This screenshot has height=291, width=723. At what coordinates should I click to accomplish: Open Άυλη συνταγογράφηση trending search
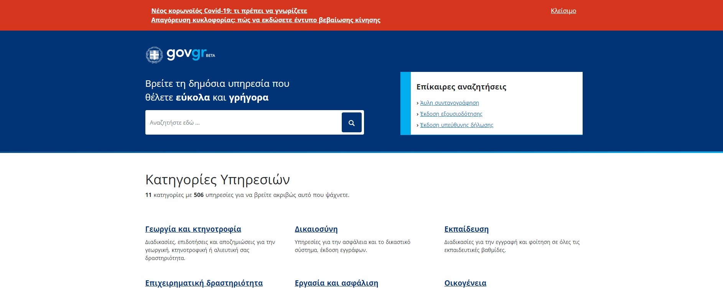coord(449,103)
